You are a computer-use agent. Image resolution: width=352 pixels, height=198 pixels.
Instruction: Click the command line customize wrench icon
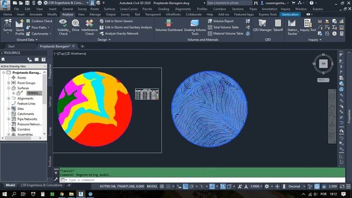(x=56, y=179)
